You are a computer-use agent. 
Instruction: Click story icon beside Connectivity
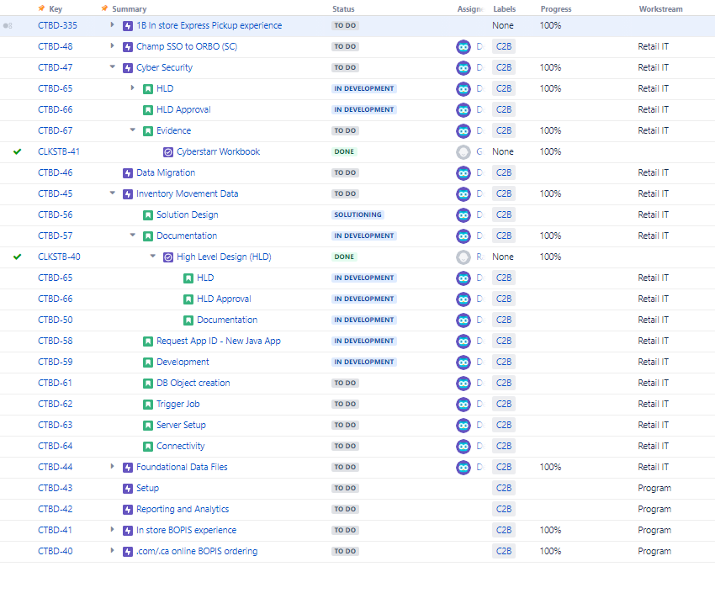click(x=148, y=447)
